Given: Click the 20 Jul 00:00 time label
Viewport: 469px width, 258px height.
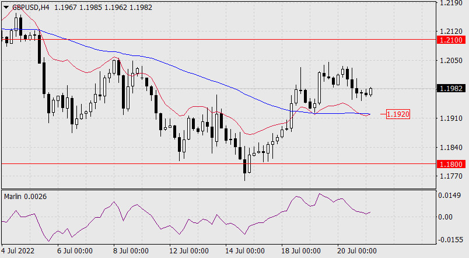Looking at the screenshot, I should [356, 251].
